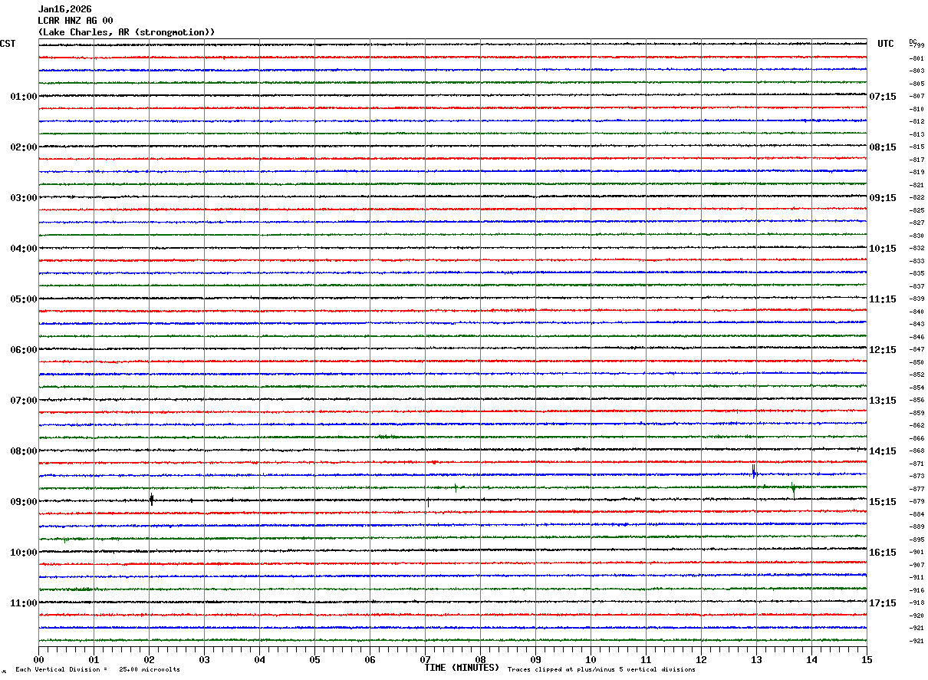The image size is (928, 680).
Task: Click the -879 DC offset value
Action: pos(916,502)
